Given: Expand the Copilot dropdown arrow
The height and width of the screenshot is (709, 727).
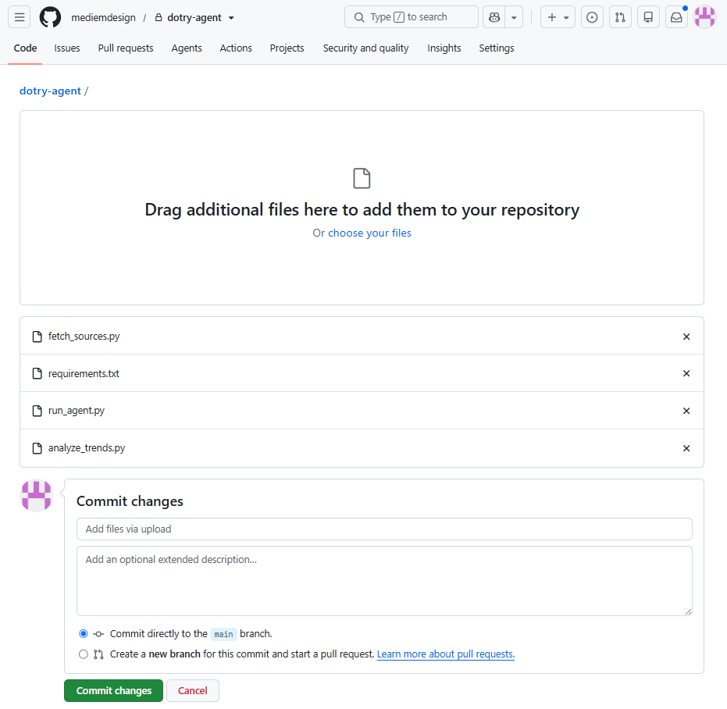Looking at the screenshot, I should coord(514,17).
